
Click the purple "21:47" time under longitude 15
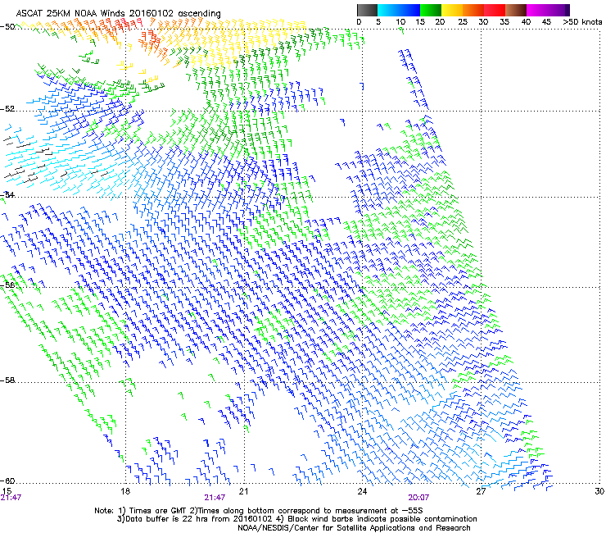pyautogui.click(x=11, y=498)
